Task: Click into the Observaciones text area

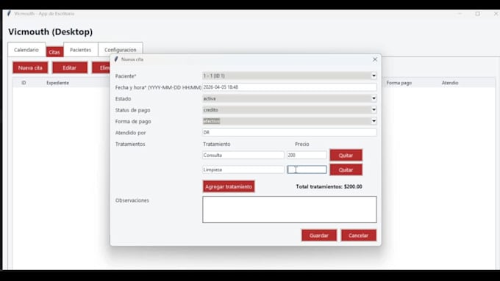Action: point(289,209)
